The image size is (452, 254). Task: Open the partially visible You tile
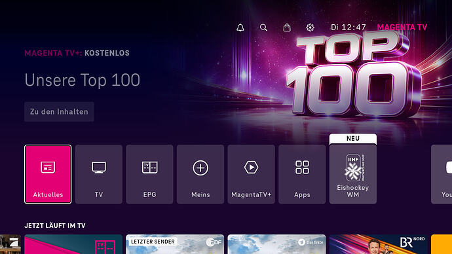pyautogui.click(x=442, y=174)
